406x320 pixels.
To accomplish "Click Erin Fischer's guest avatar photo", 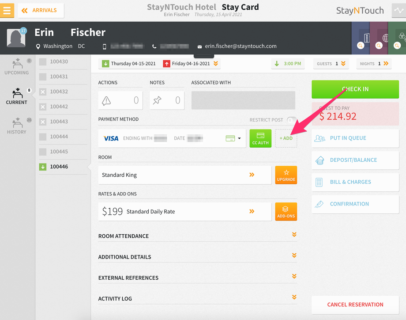I will [x=16, y=38].
